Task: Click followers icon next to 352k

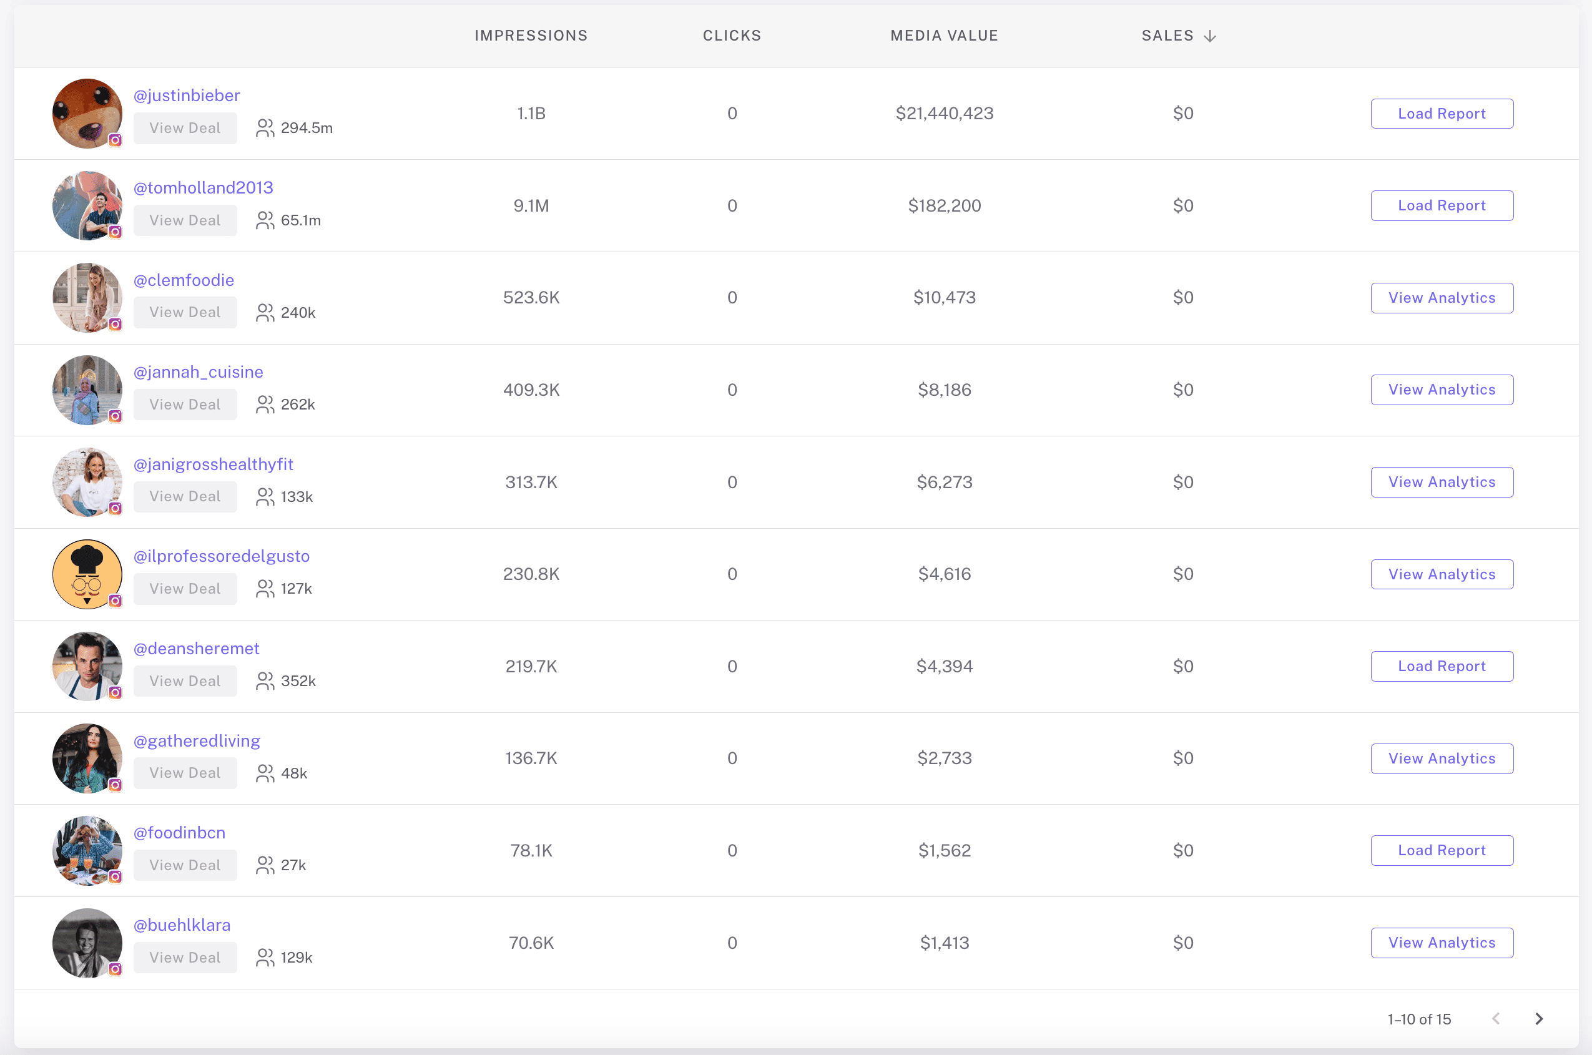Action: pos(265,681)
